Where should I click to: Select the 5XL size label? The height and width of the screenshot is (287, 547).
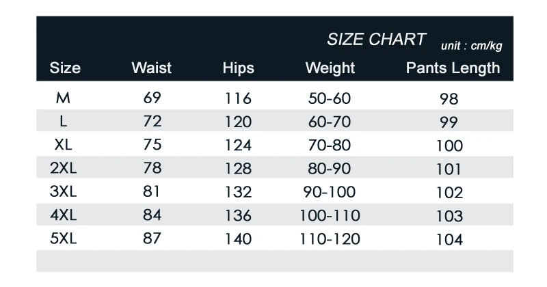tap(63, 238)
